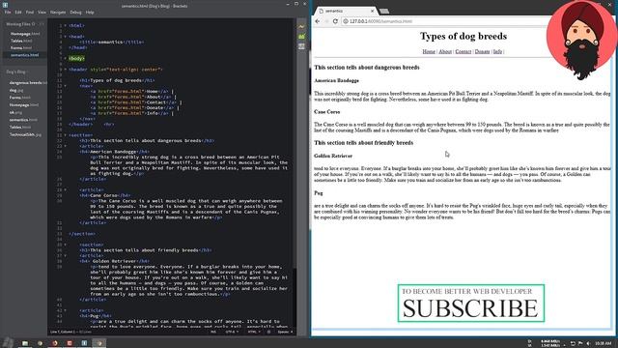Screen dimensions: 618x348
Task: Collapse the Cane Corso article fold arrow
Action: (66, 190)
